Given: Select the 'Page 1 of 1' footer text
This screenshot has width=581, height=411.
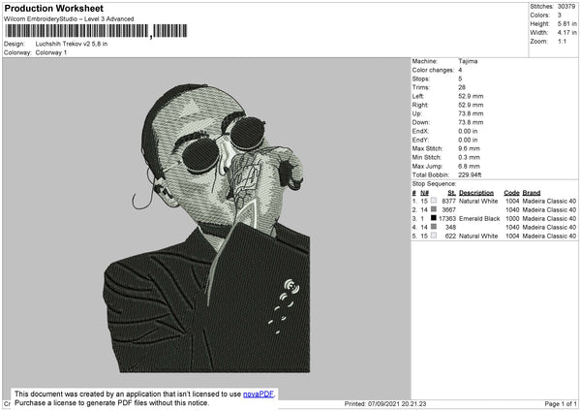Looking at the screenshot, I should click(x=561, y=403).
